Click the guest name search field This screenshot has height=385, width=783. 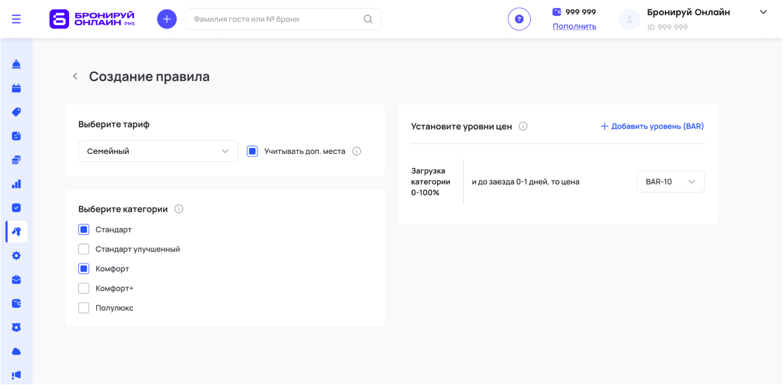click(x=275, y=19)
